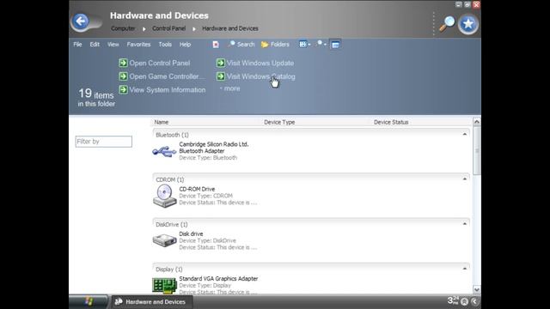Open the Help menu
This screenshot has width=550, height=309.
click(186, 45)
